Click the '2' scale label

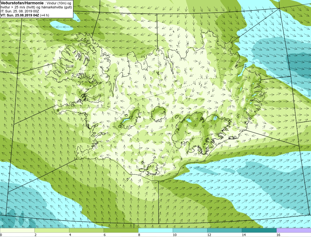point(35,235)
